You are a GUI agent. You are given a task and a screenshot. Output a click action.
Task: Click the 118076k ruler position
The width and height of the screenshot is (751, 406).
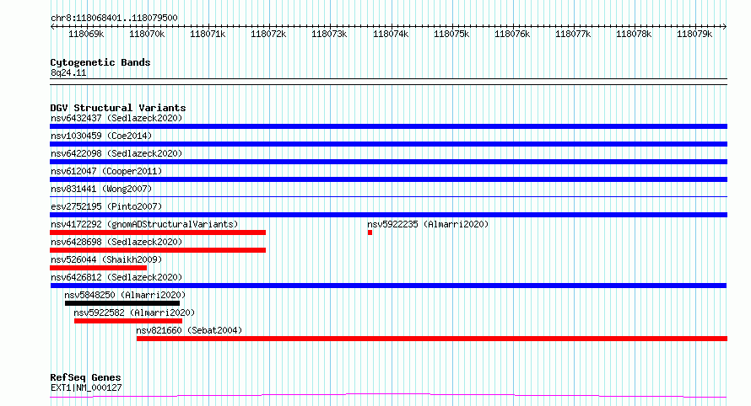pos(512,34)
